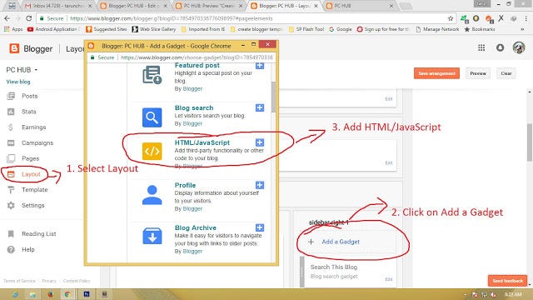Screen dimensions: 533x300
Task: Reload the page in Chrome
Action: tap(29, 18)
